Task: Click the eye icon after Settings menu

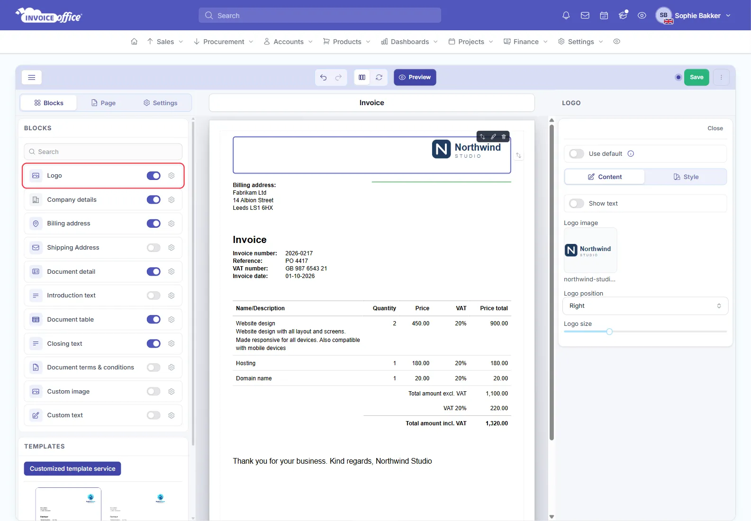Action: pyautogui.click(x=616, y=42)
